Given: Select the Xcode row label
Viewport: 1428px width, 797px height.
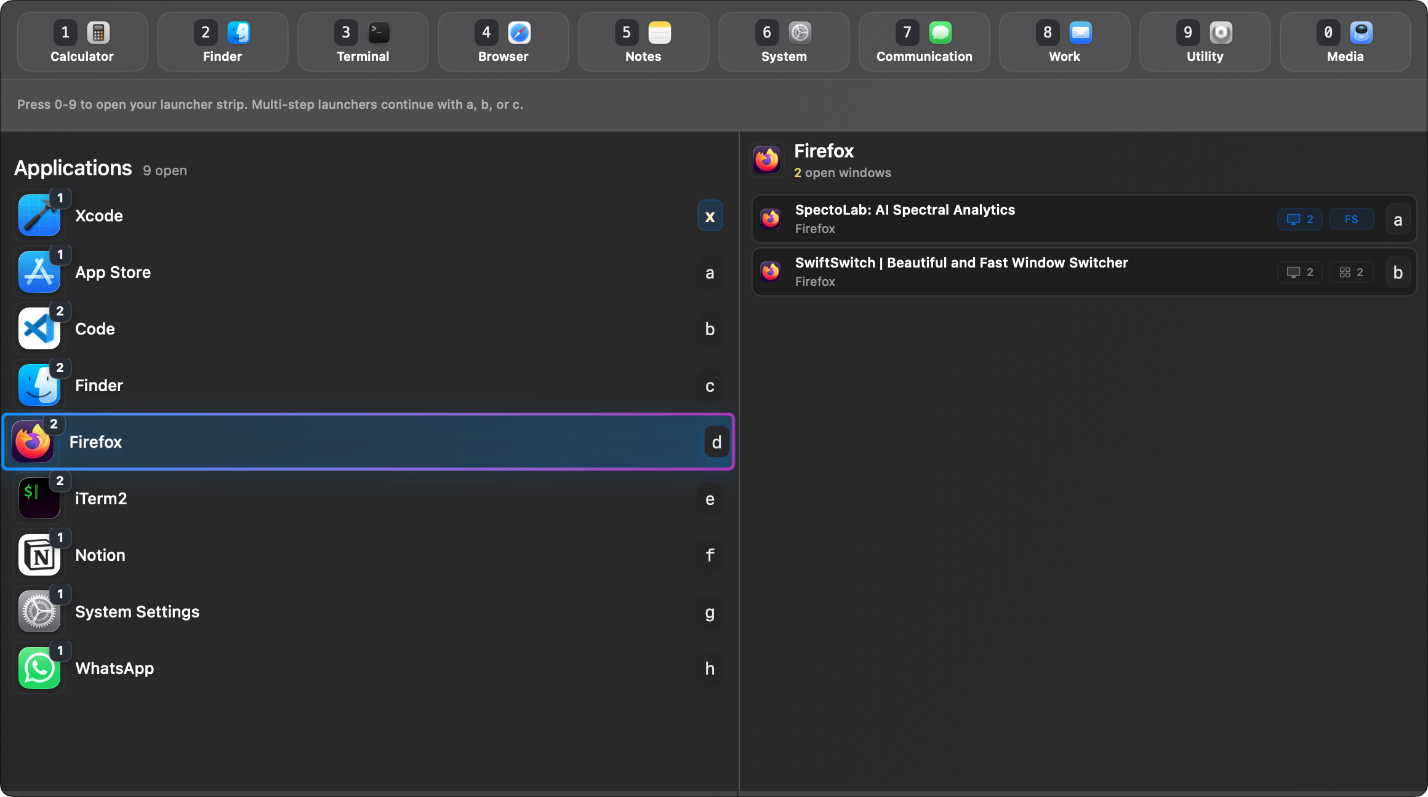Looking at the screenshot, I should [99, 216].
